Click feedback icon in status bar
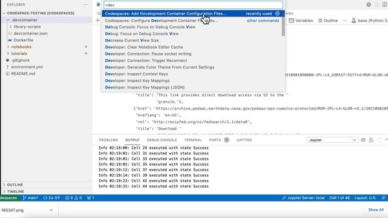Viewport: 388px width, 218px height. coord(383,198)
